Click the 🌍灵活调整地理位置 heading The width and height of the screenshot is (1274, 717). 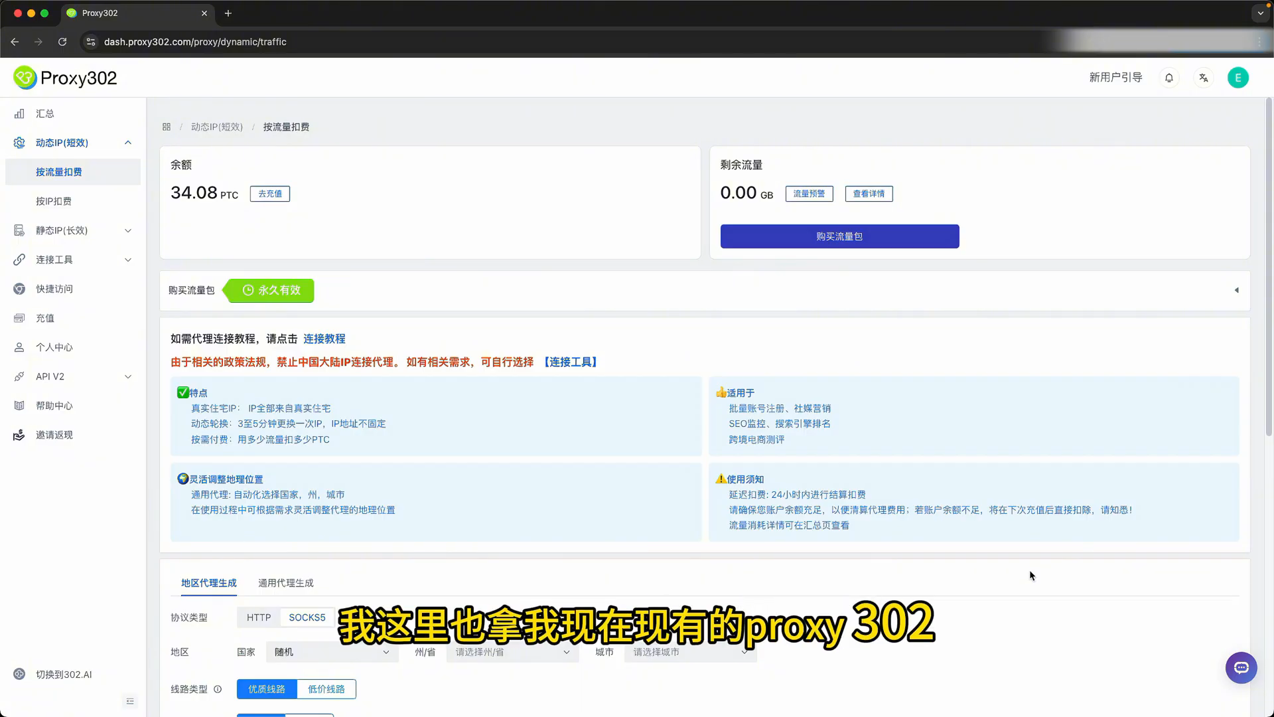(220, 479)
